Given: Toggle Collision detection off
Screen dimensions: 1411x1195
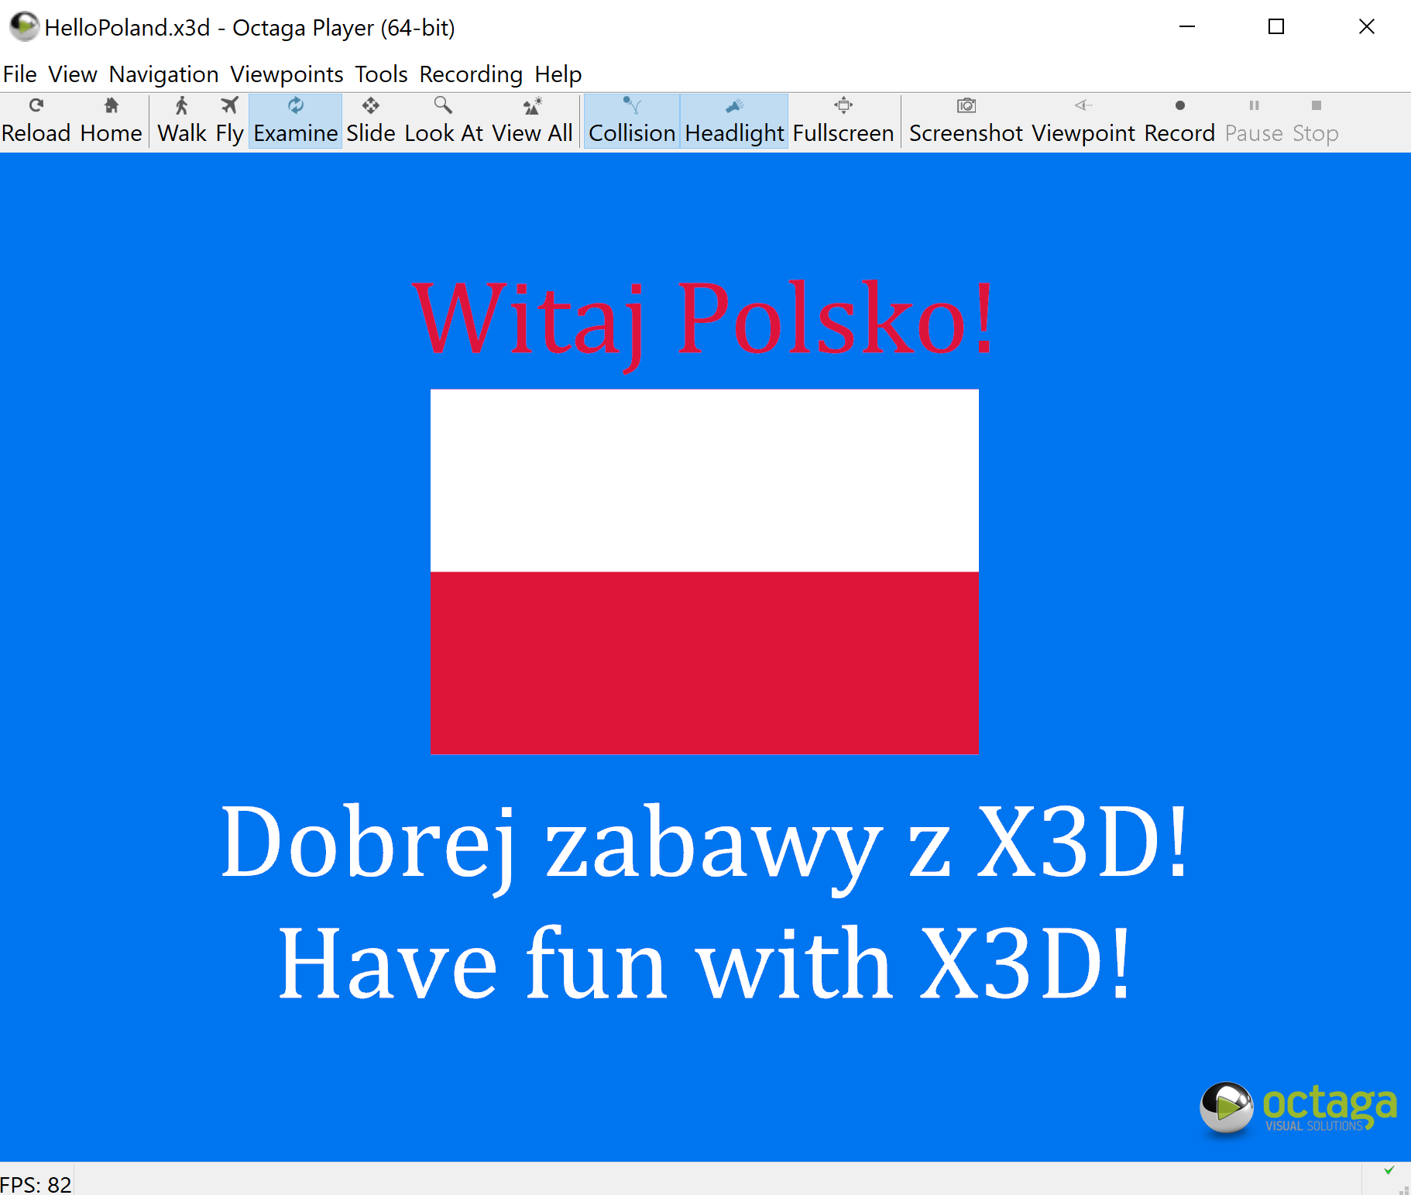Looking at the screenshot, I should point(632,121).
